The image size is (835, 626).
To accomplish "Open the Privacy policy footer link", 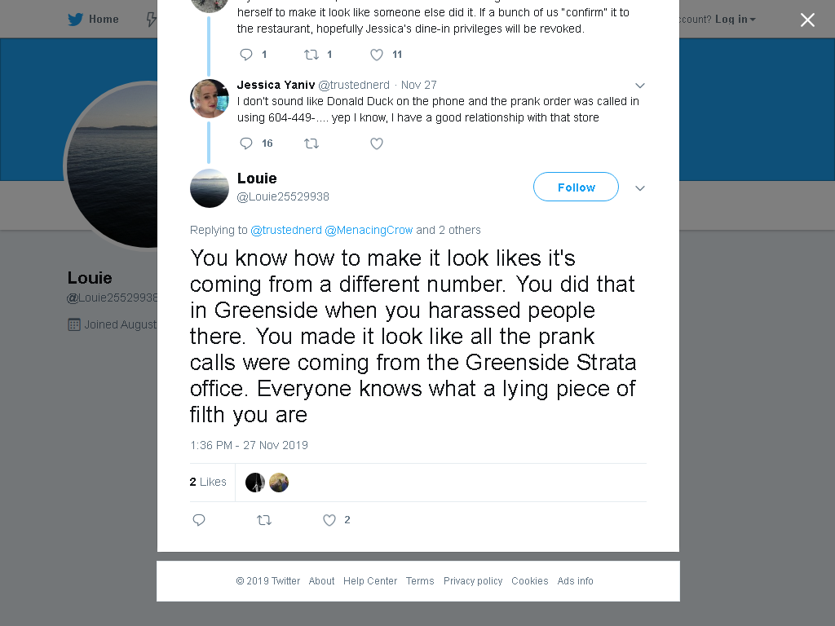I will (x=473, y=580).
